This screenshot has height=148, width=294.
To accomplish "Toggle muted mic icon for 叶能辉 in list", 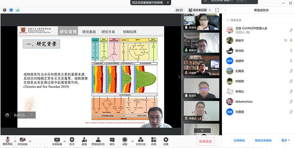I will click(x=291, y=81).
